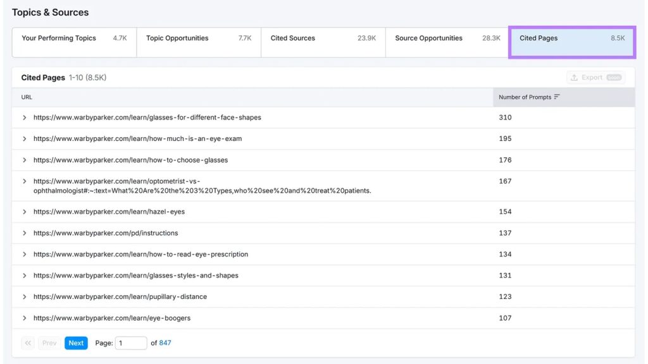Click the Export button

[x=595, y=78]
